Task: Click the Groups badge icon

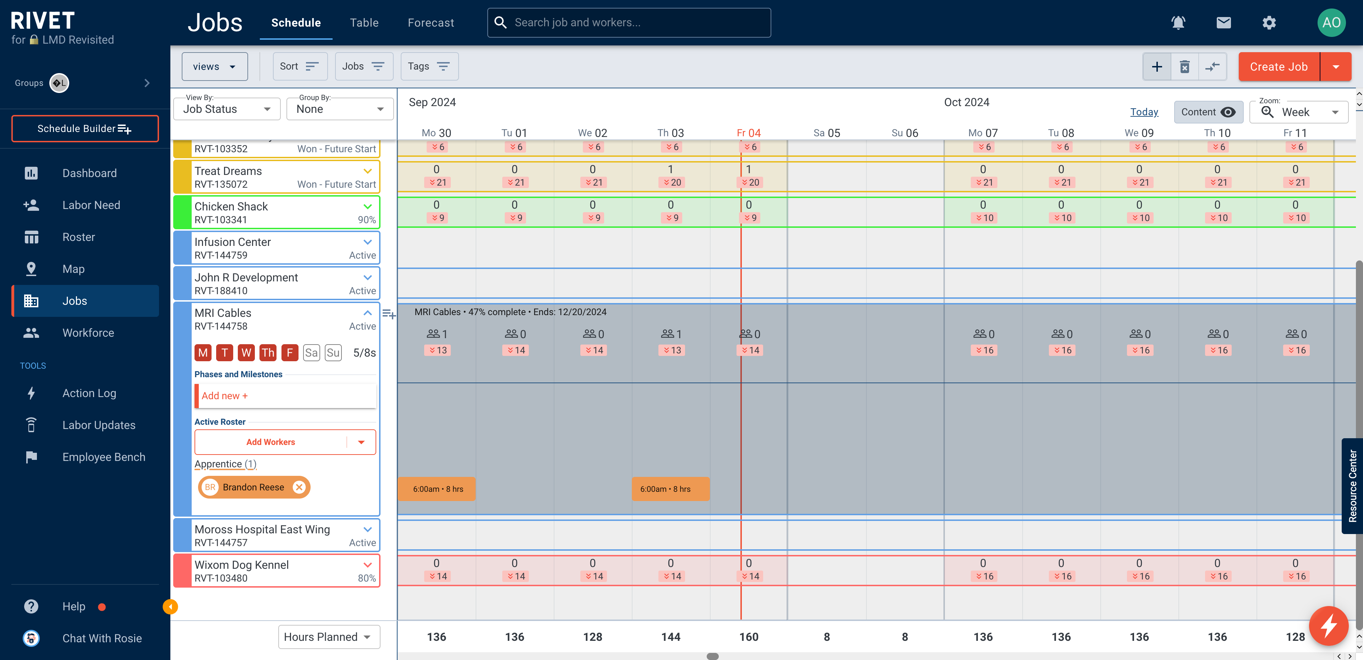Action: click(x=59, y=83)
